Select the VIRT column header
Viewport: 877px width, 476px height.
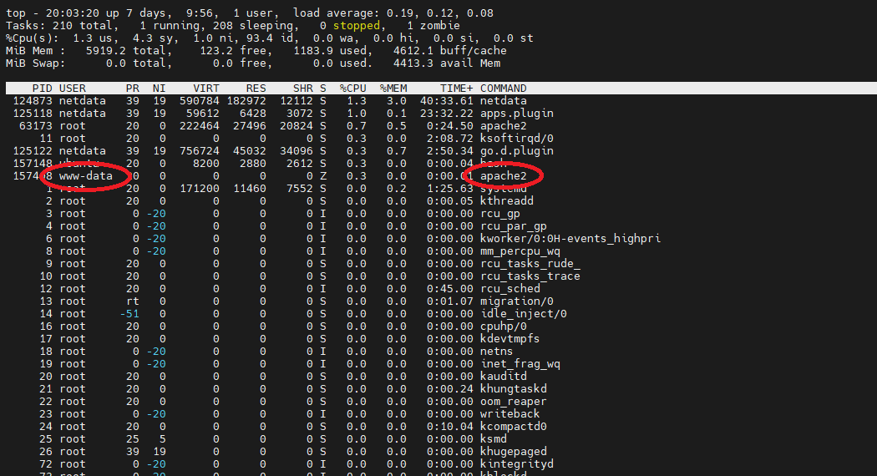206,89
